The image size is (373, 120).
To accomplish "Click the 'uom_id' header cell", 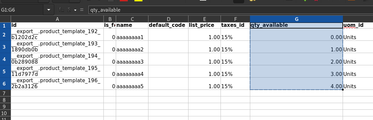I will pos(358,26).
